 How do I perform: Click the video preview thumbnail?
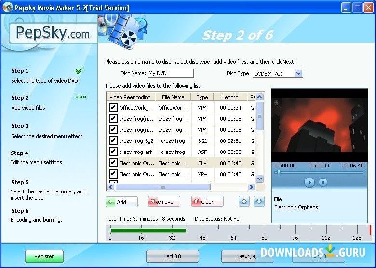320,125
